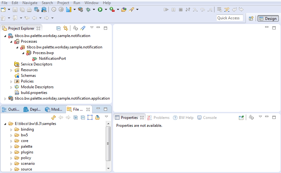
Task: Click the Save All toolbar icon
Action: [x=22, y=9]
